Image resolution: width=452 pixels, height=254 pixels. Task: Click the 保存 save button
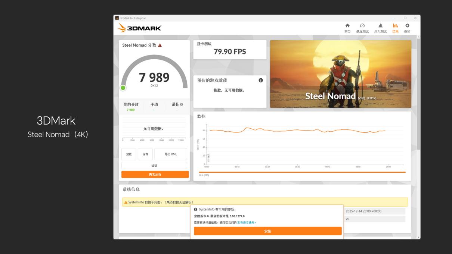pyautogui.click(x=145, y=154)
